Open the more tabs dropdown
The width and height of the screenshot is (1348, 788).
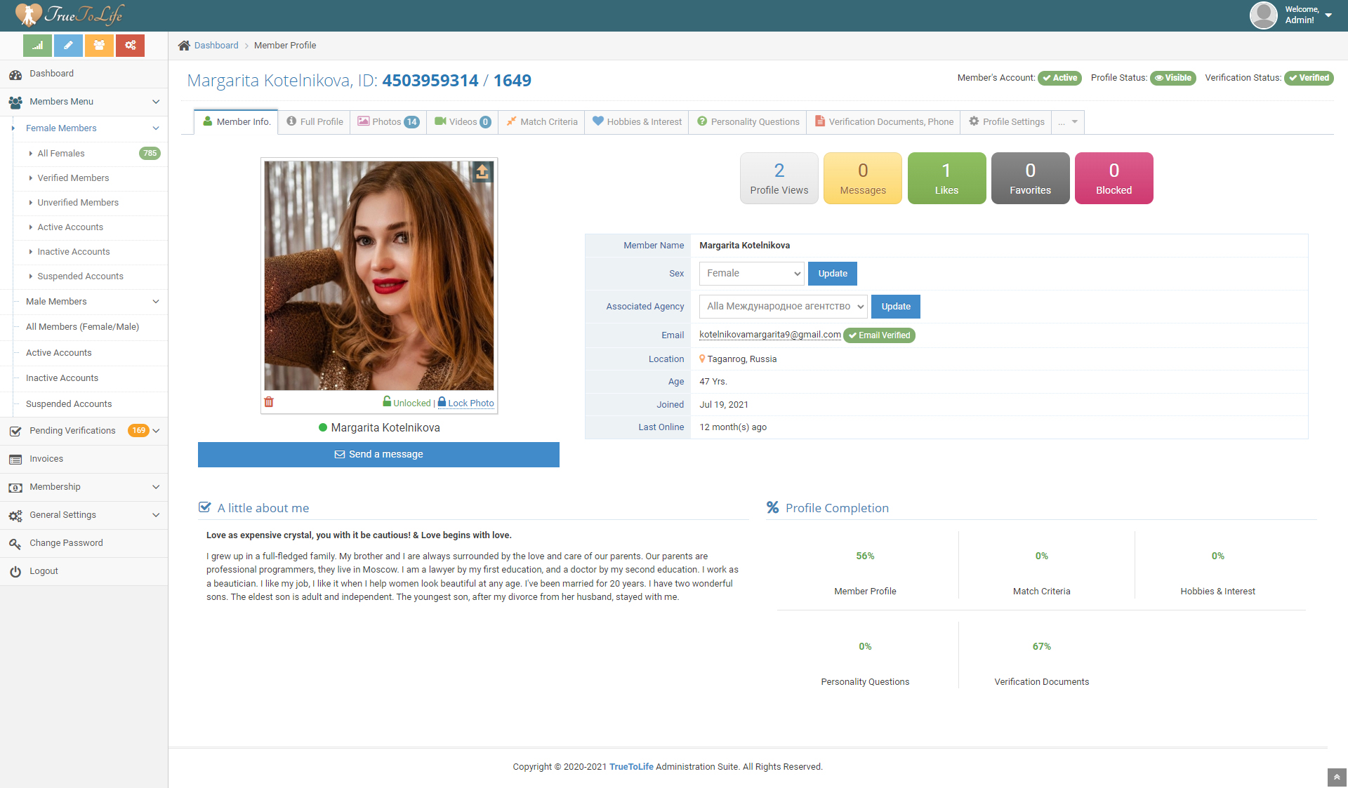click(1068, 122)
